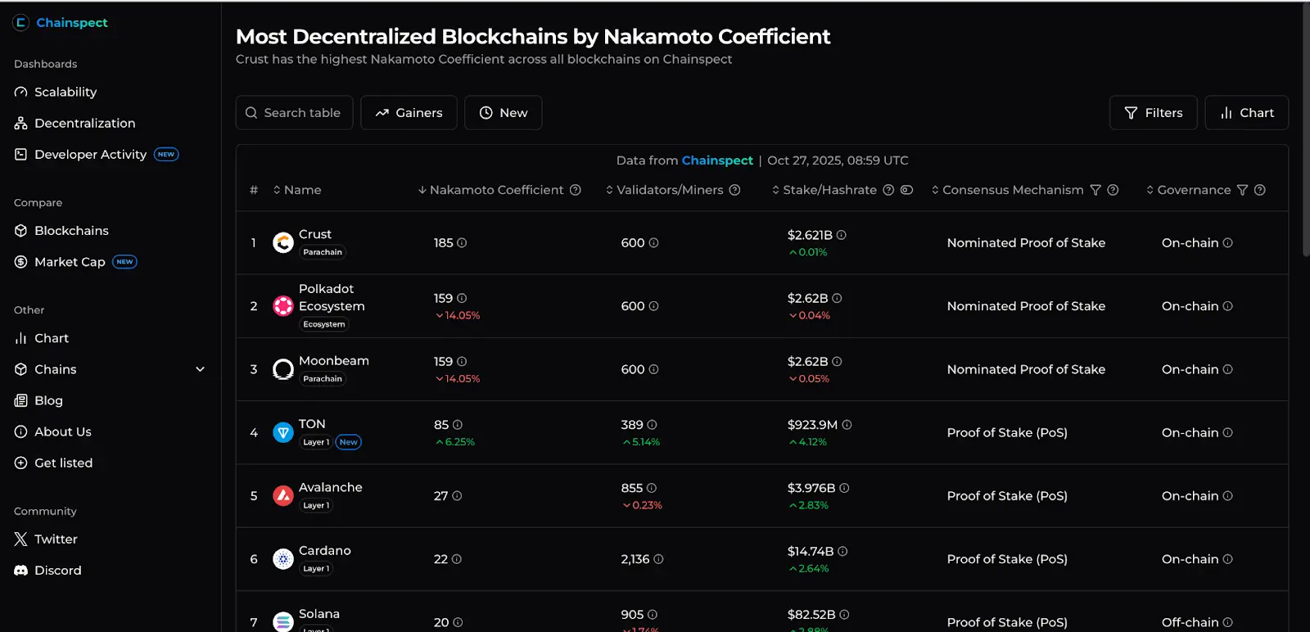Click the Avalanche chain logo

[283, 495]
